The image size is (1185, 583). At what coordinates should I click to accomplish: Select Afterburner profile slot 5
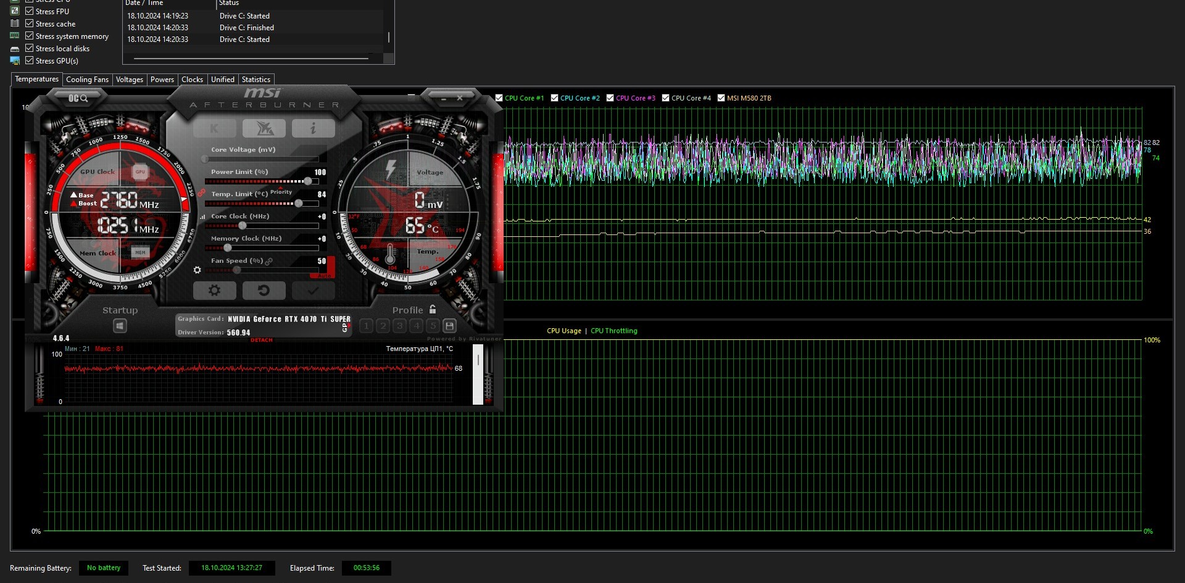tap(433, 325)
